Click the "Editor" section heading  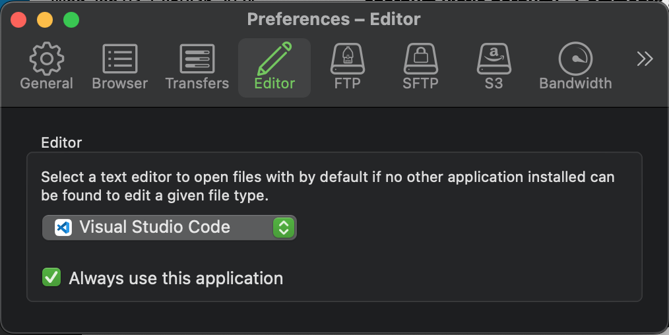point(61,142)
